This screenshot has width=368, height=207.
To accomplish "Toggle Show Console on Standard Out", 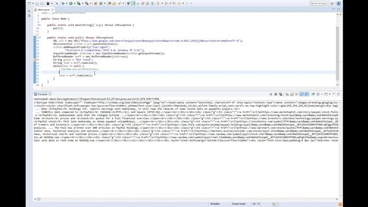I will [x=302, y=94].
